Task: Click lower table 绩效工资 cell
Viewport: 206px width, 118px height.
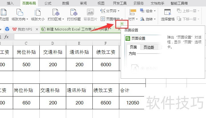Action: 106,90
